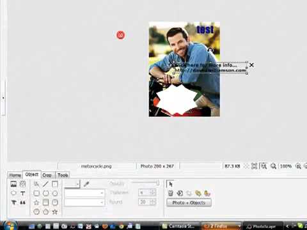The height and width of the screenshot is (230, 307).
Task: Switch to the Object tab
Action: click(x=32, y=174)
